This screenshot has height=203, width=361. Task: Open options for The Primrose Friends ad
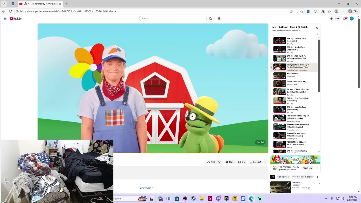point(317,168)
